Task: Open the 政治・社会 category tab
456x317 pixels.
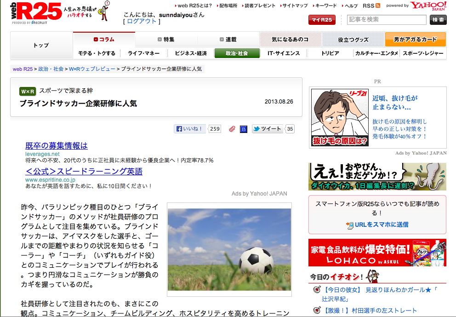Action: (x=237, y=53)
